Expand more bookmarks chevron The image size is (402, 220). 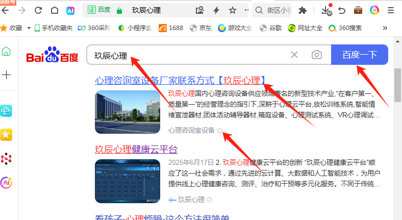tap(385, 28)
